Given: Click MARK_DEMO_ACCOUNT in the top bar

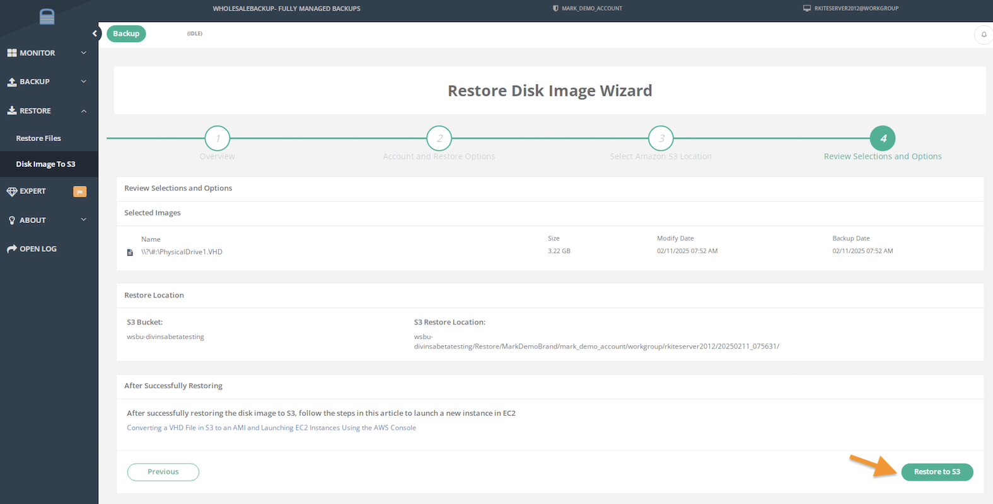Looking at the screenshot, I should (x=592, y=8).
